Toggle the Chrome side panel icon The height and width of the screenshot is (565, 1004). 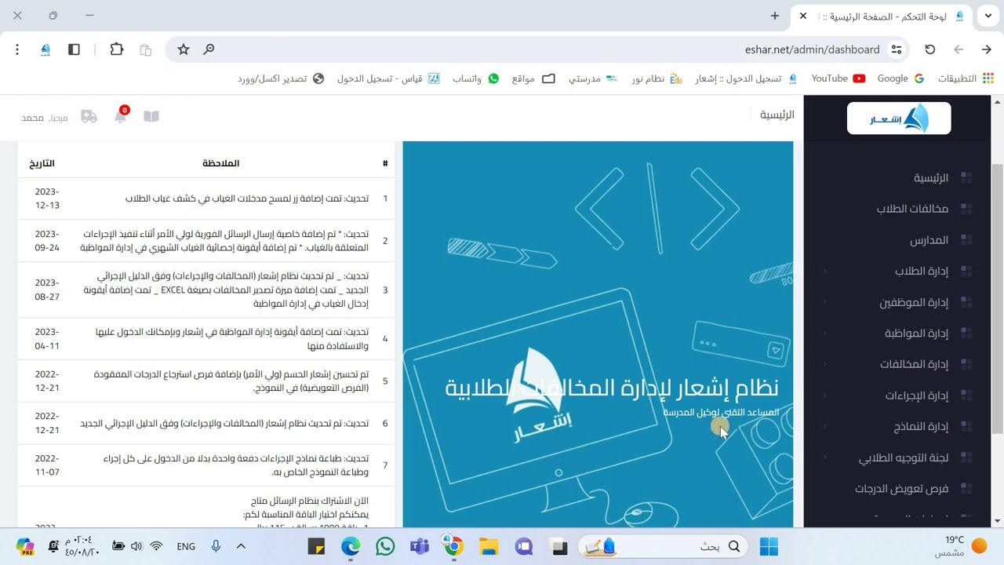74,49
